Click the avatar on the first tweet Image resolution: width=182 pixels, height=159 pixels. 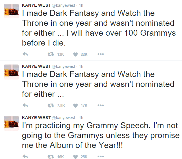click(x=11, y=12)
